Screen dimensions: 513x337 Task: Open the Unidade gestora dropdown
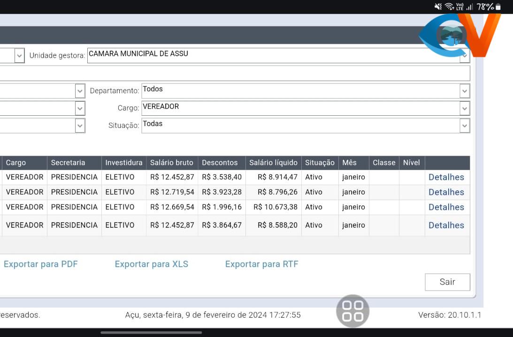(x=278, y=55)
